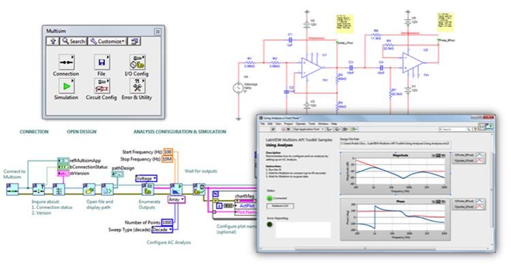Pin the Multisim palette with the thumbtack
Screen dimensions: 511x268
[x=158, y=31]
